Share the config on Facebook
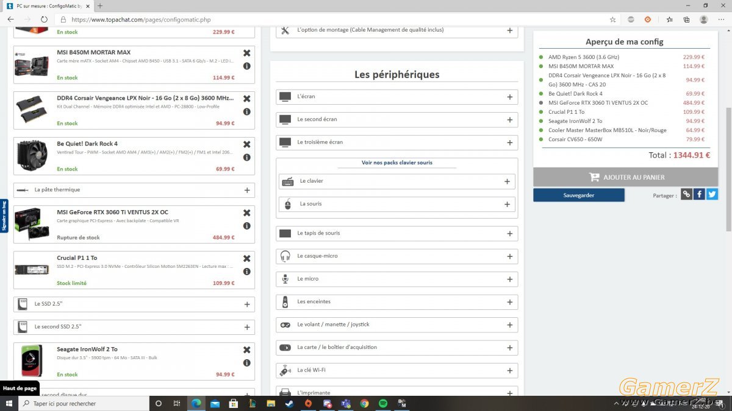 [x=699, y=194]
